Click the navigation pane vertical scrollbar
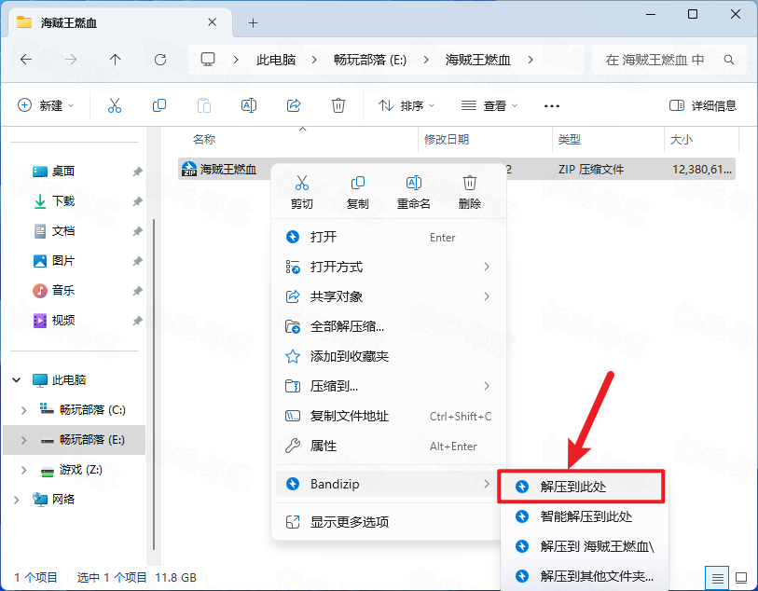This screenshot has height=591, width=758. click(x=154, y=384)
